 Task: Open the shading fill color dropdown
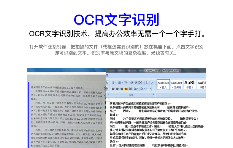(x=144, y=89)
